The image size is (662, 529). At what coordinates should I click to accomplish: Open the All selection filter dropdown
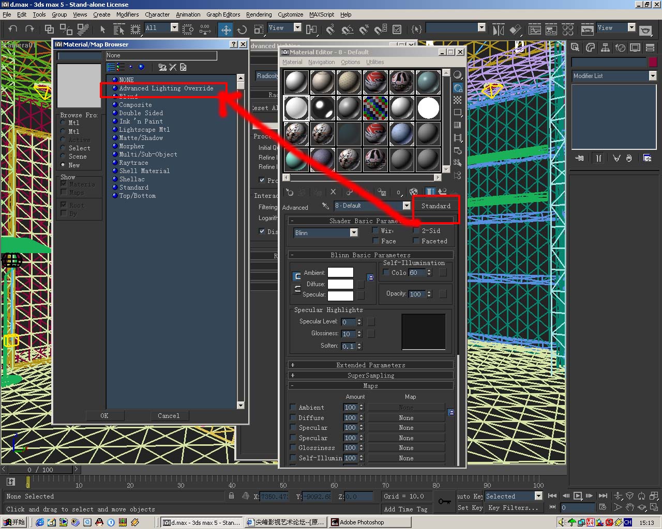(x=174, y=27)
